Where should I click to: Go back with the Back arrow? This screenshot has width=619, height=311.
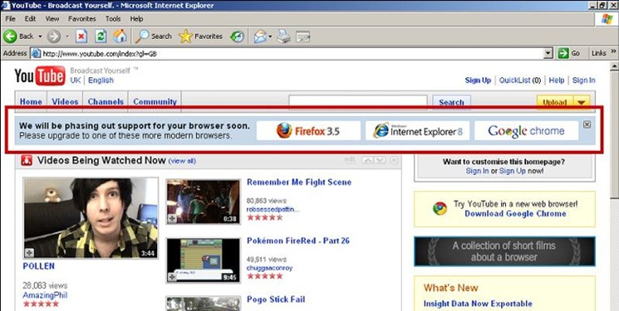[x=10, y=36]
